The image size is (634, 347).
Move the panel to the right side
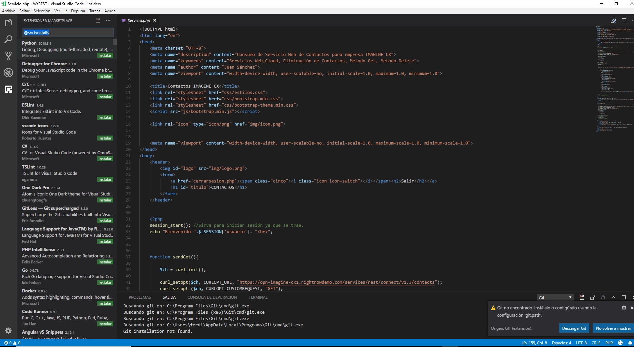pos(624,297)
